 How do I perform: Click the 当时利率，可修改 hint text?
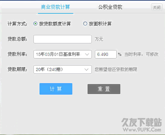pyautogui.click(x=141, y=54)
